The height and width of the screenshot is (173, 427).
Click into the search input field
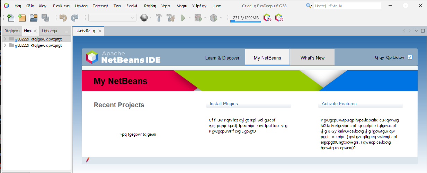[347, 6]
